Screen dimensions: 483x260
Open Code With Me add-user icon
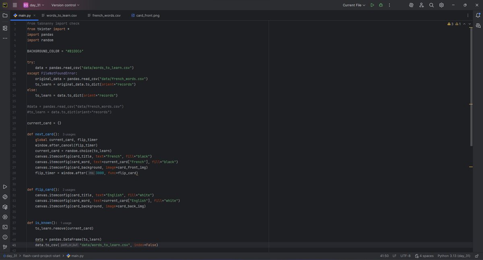click(x=421, y=5)
